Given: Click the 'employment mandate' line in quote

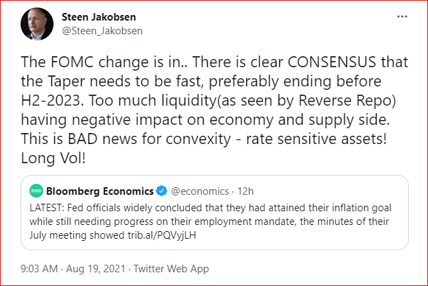Looking at the screenshot, I should (x=209, y=222).
